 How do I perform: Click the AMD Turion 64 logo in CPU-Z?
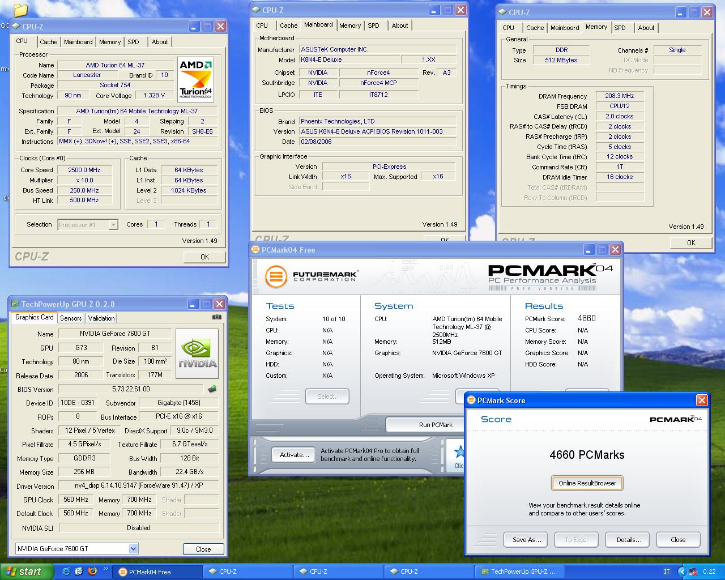(195, 79)
